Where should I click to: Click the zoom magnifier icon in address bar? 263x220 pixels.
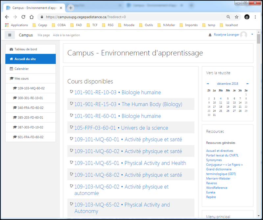[228, 17]
